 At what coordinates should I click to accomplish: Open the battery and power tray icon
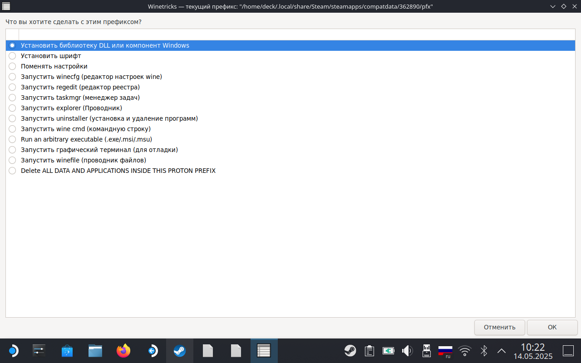[x=389, y=351]
